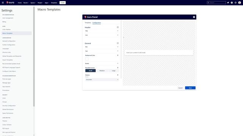
Task: Open Color Palettes in the Settings sidebar
Action: pos(6,29)
